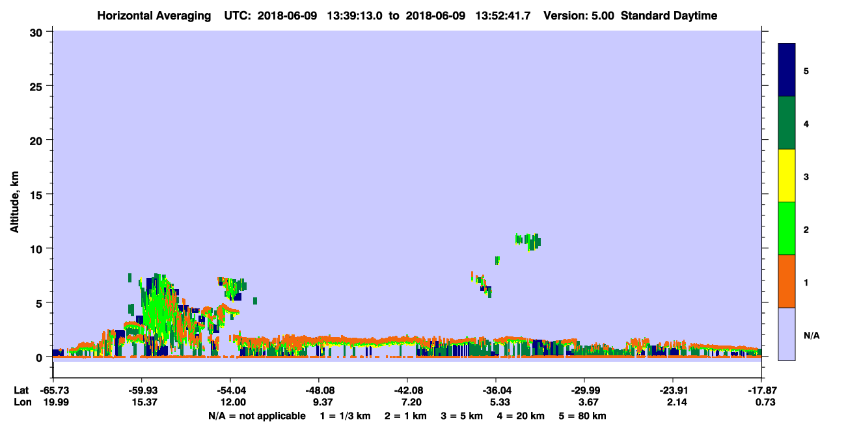The width and height of the screenshot is (846, 434).
Task: Click the latitude value -42.08
Action: tap(407, 390)
